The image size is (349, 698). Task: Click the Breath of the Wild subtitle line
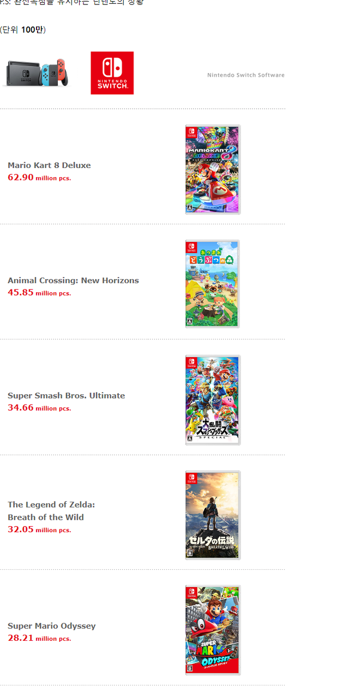pyautogui.click(x=46, y=517)
